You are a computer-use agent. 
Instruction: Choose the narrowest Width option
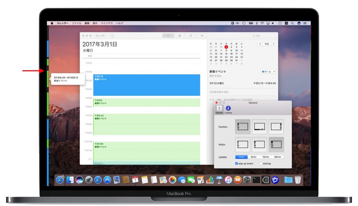coord(243,145)
